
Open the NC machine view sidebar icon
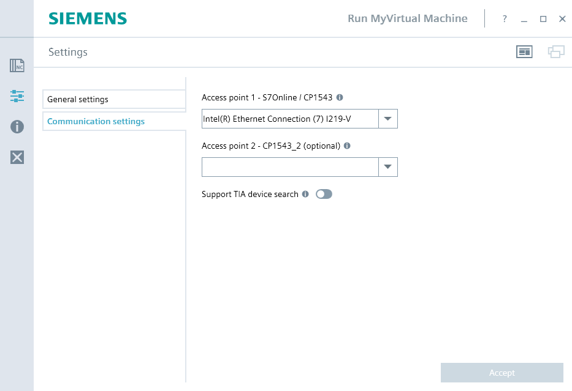(x=17, y=65)
